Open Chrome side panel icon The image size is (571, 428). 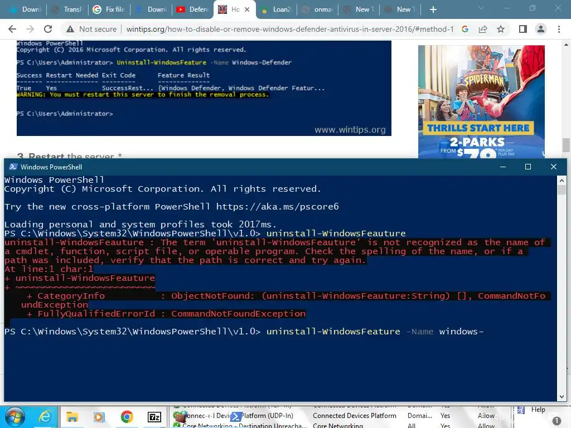tap(523, 29)
